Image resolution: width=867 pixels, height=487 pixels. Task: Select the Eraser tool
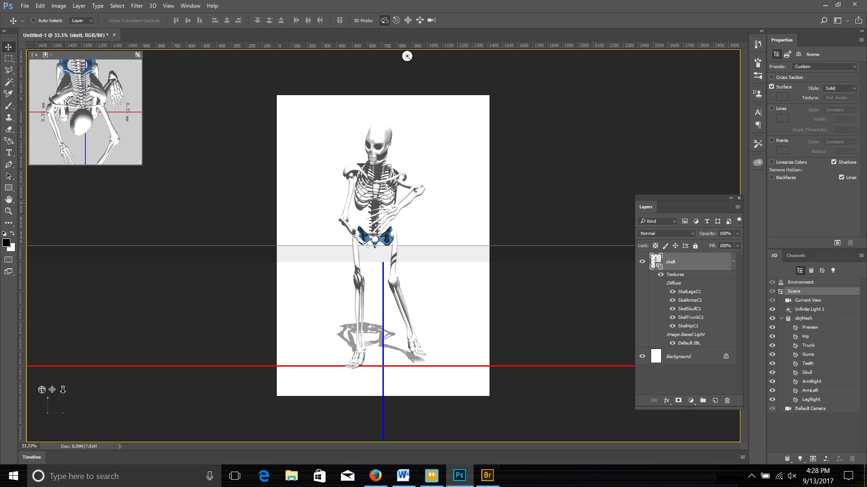9,129
